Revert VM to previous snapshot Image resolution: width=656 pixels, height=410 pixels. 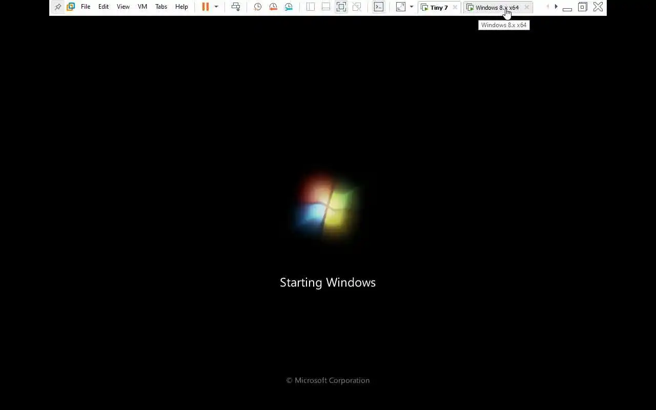click(273, 7)
